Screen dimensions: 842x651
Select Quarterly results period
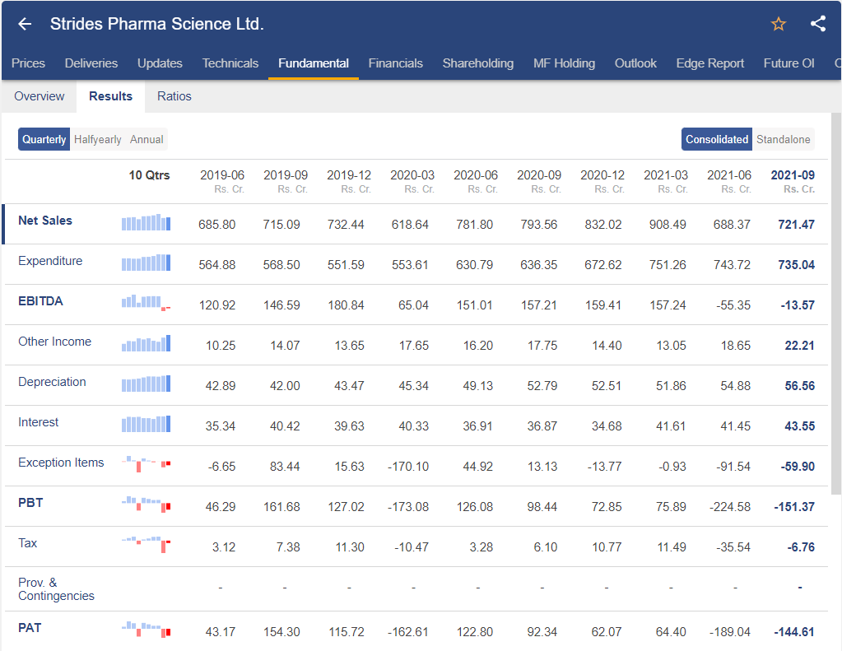pyautogui.click(x=44, y=139)
